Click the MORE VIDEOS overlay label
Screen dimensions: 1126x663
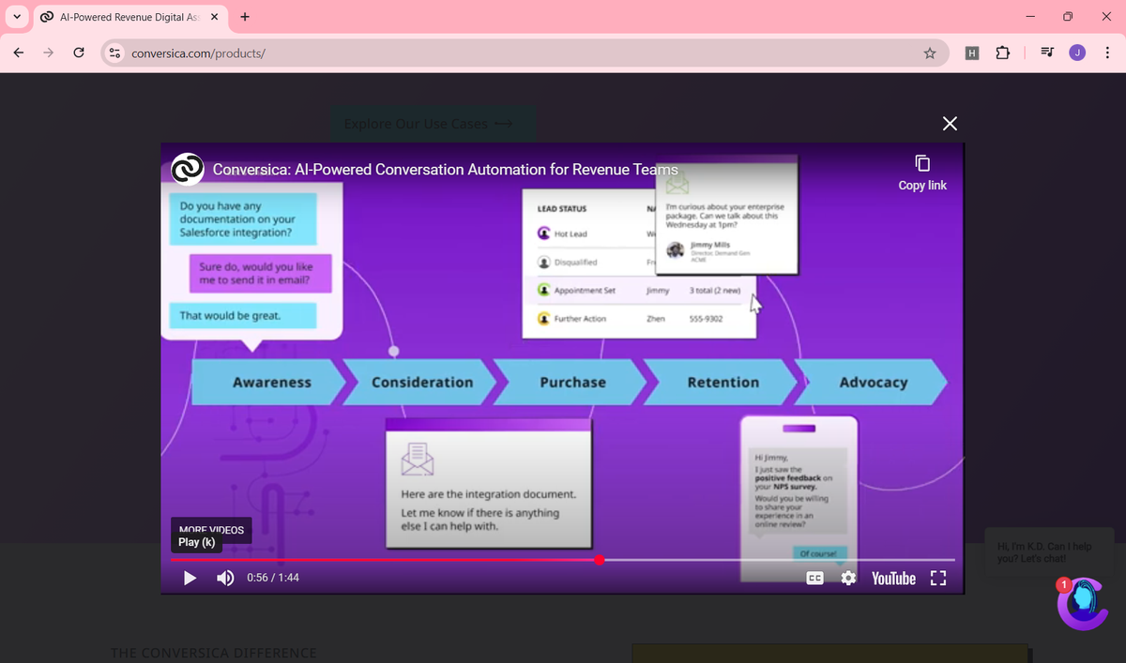click(210, 529)
